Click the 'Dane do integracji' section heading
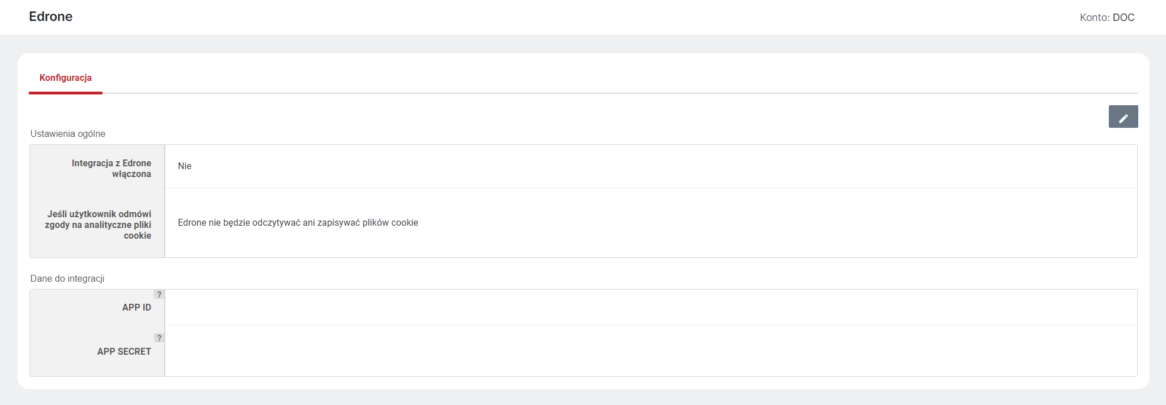Image resolution: width=1166 pixels, height=405 pixels. 67,278
